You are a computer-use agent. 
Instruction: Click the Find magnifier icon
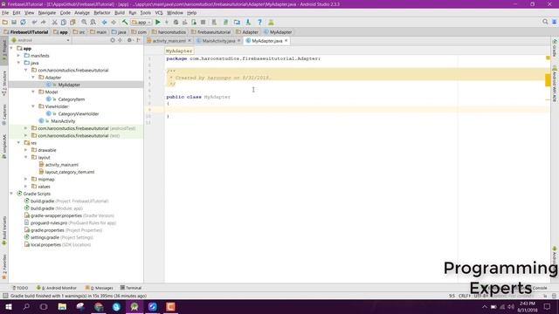click(84, 22)
